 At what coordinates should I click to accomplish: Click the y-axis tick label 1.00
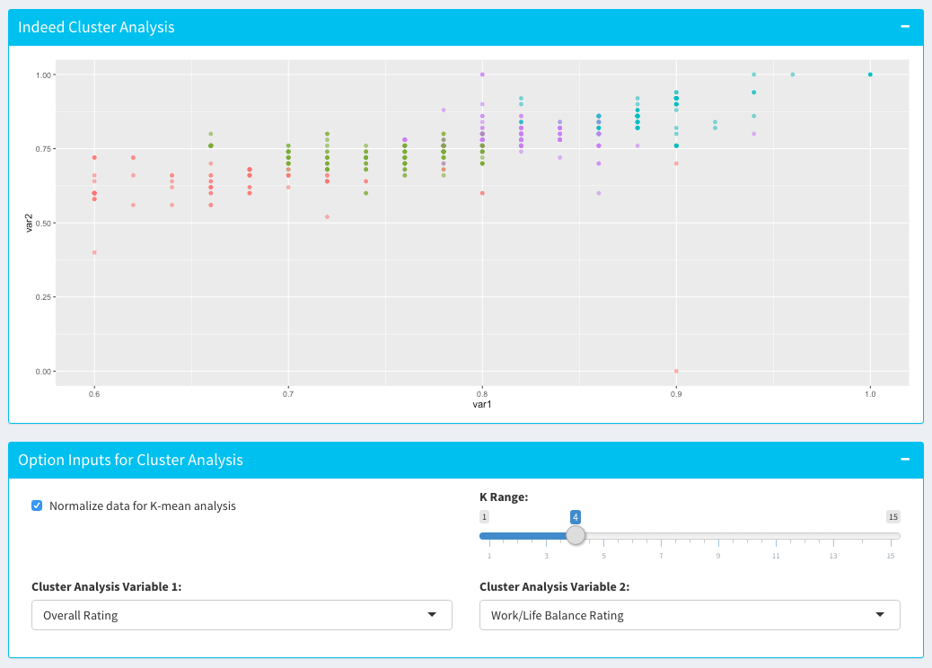[43, 75]
